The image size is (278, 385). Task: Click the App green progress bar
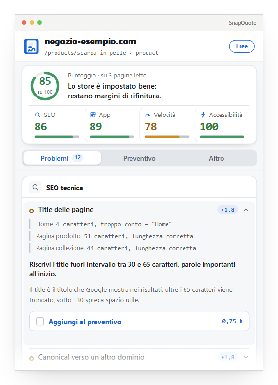[112, 137]
